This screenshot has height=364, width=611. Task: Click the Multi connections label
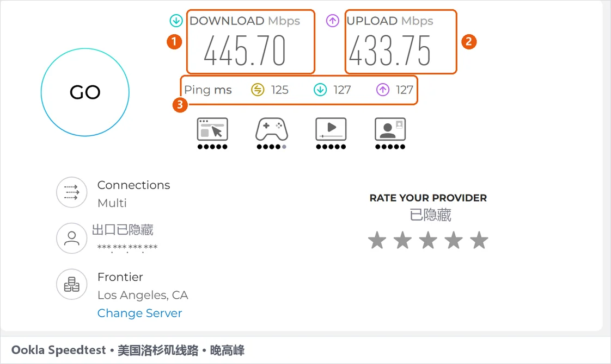pyautogui.click(x=112, y=203)
